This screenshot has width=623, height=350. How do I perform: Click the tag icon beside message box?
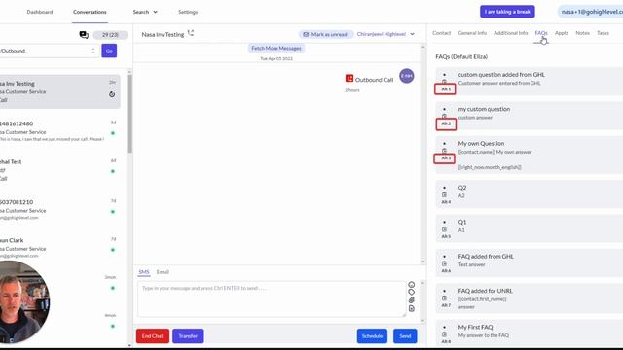pos(411,292)
